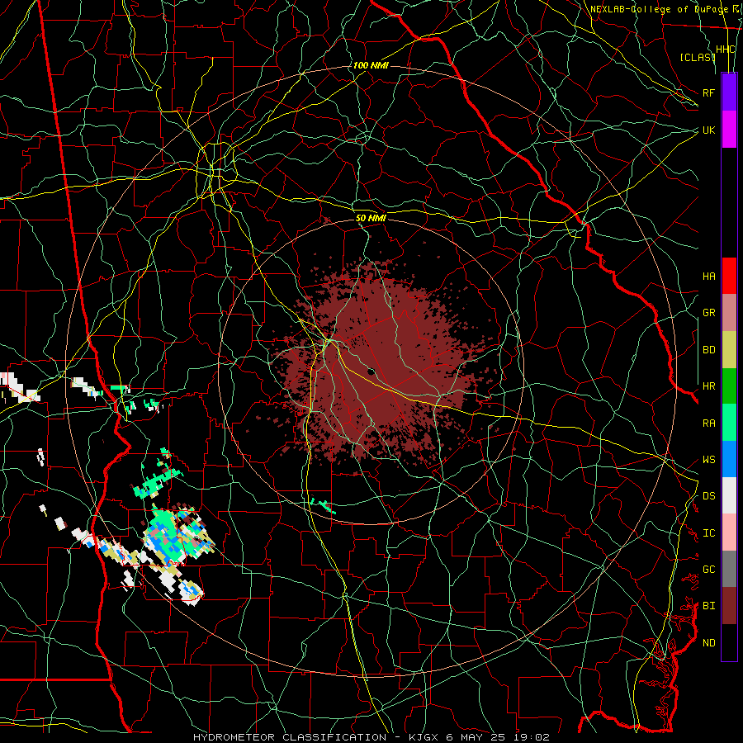The width and height of the screenshot is (743, 743).
Task: Select the yellow BD legend swatch
Action: [x=729, y=350]
